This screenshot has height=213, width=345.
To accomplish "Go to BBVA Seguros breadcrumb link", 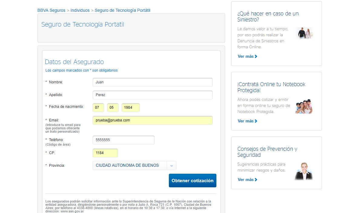I will tap(51, 10).
